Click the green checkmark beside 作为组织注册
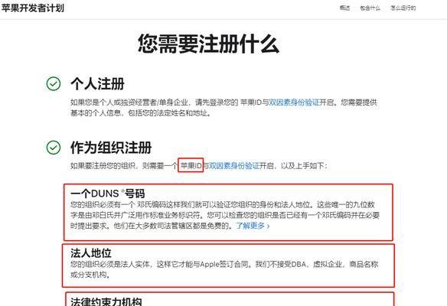 (54, 148)
